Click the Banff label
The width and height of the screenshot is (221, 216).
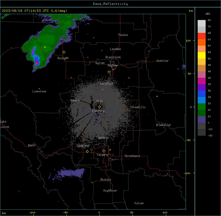pyautogui.click(x=32, y=145)
